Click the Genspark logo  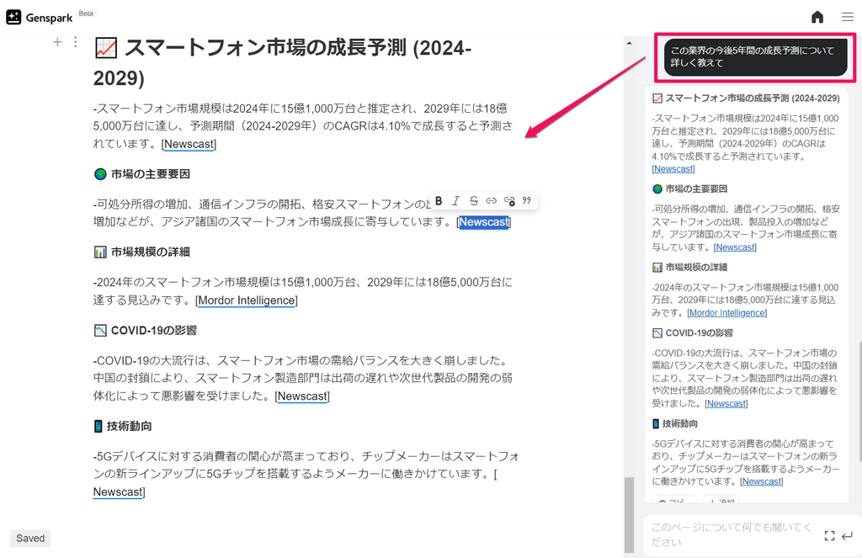tap(40, 18)
